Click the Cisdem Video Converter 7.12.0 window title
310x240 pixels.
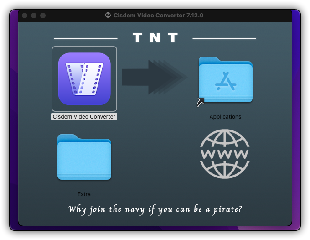click(x=158, y=15)
